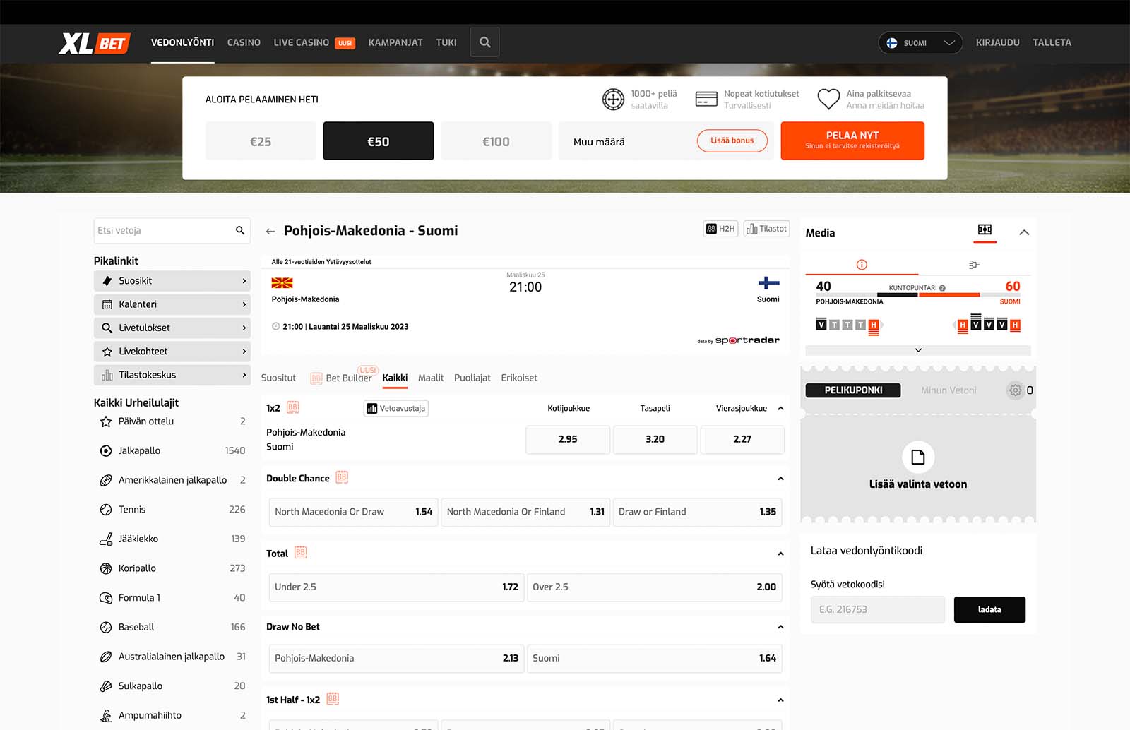1130x730 pixels.
Task: Collapse the Media panel
Action: point(1024,232)
